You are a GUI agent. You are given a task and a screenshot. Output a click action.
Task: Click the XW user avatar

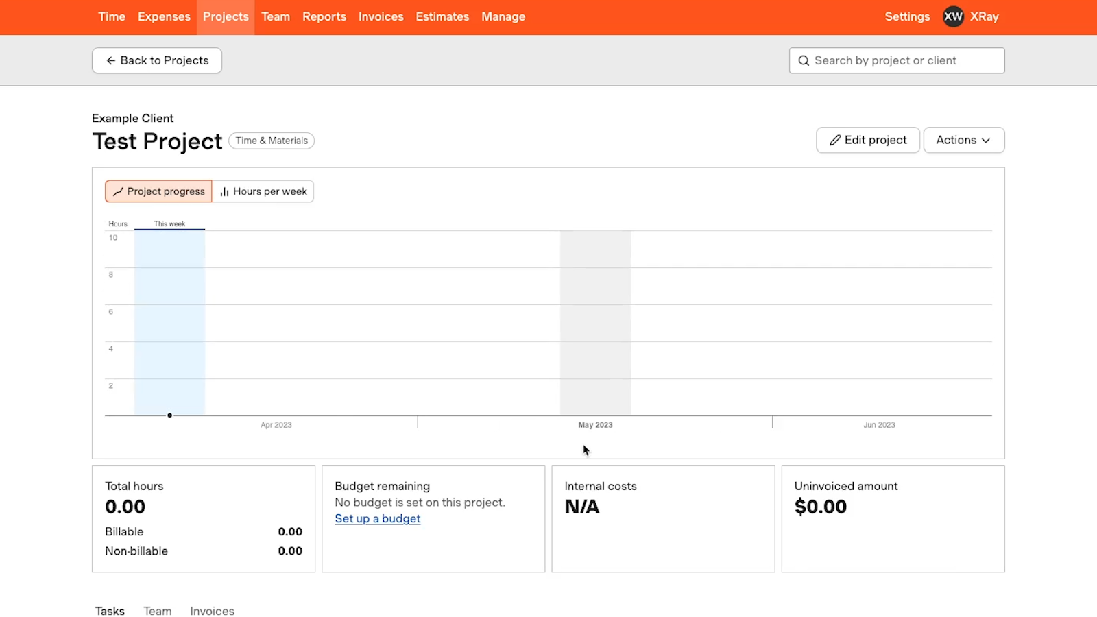[x=953, y=16]
